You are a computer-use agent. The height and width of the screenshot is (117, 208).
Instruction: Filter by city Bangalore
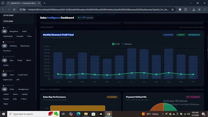(x=14, y=31)
